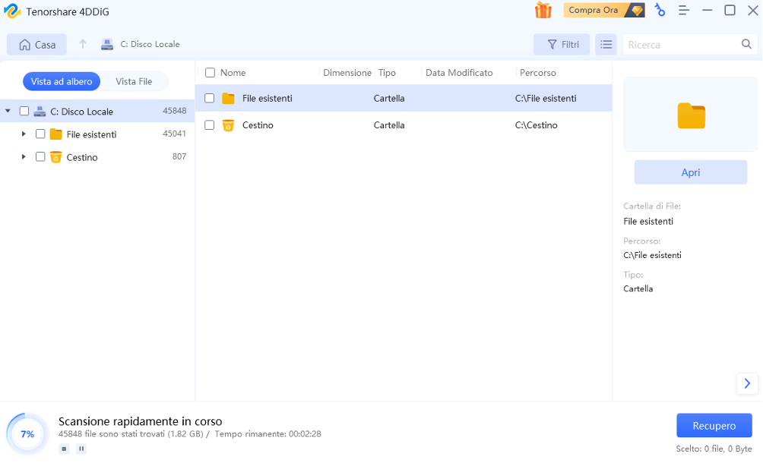The image size is (763, 463).
Task: Check the C: Disco Locale tree checkbox
Action: (24, 112)
